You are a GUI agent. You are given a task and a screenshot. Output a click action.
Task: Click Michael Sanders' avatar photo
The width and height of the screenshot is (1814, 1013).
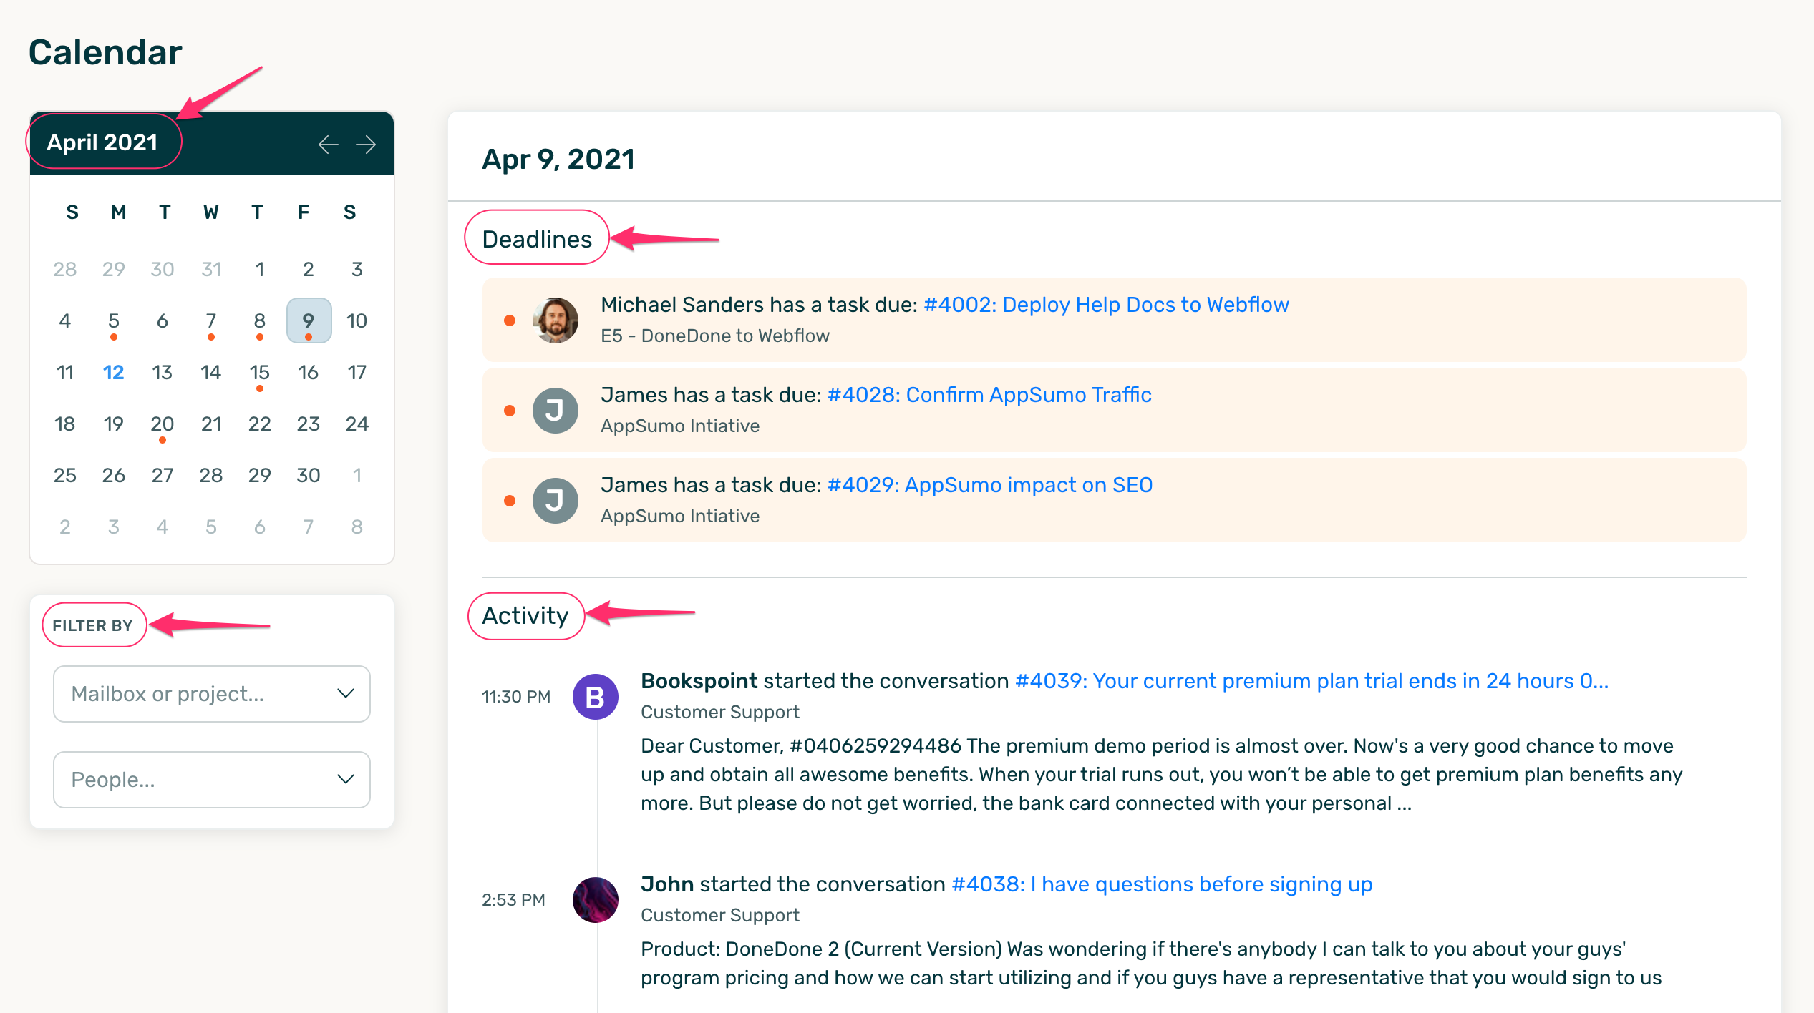click(556, 320)
